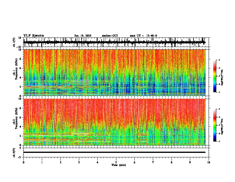Click time-axis tick label "6"

pyautogui.click(x=135, y=162)
